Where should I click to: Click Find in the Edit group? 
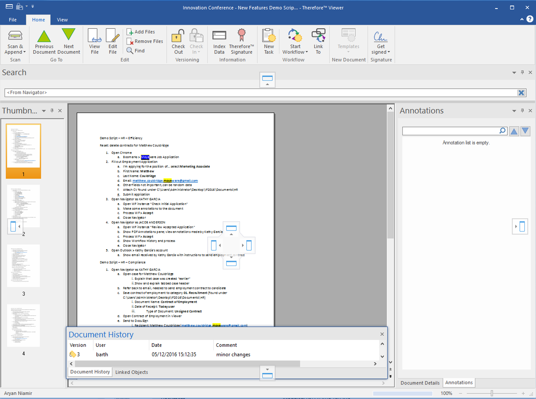pos(136,51)
